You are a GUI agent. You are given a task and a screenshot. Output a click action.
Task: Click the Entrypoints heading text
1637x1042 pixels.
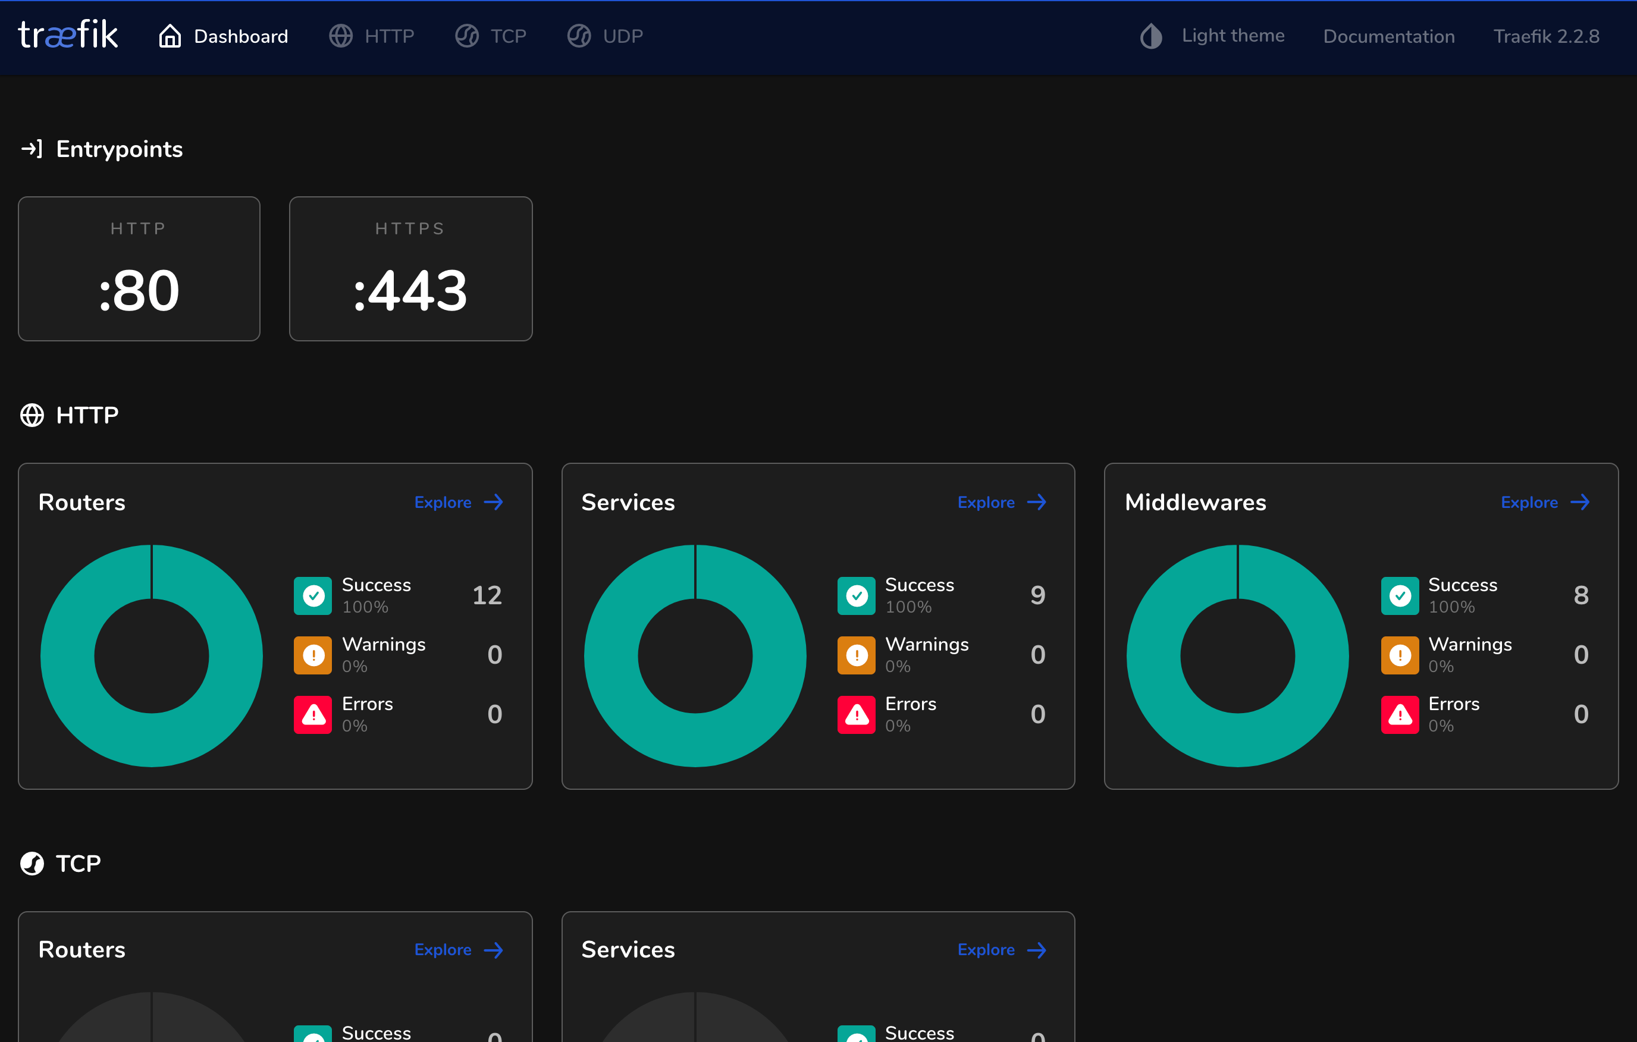point(119,149)
